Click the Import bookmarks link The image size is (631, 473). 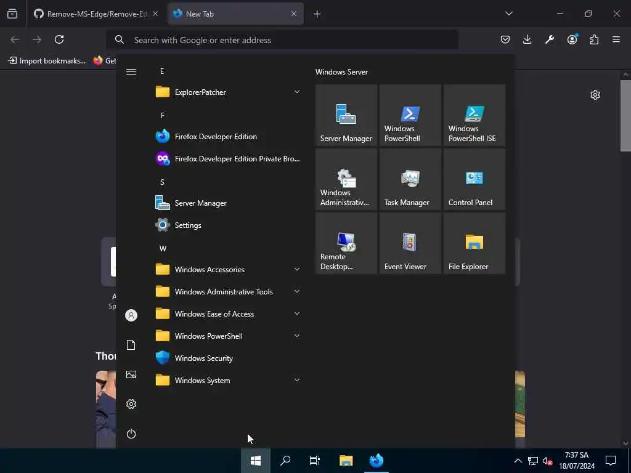[x=47, y=61]
